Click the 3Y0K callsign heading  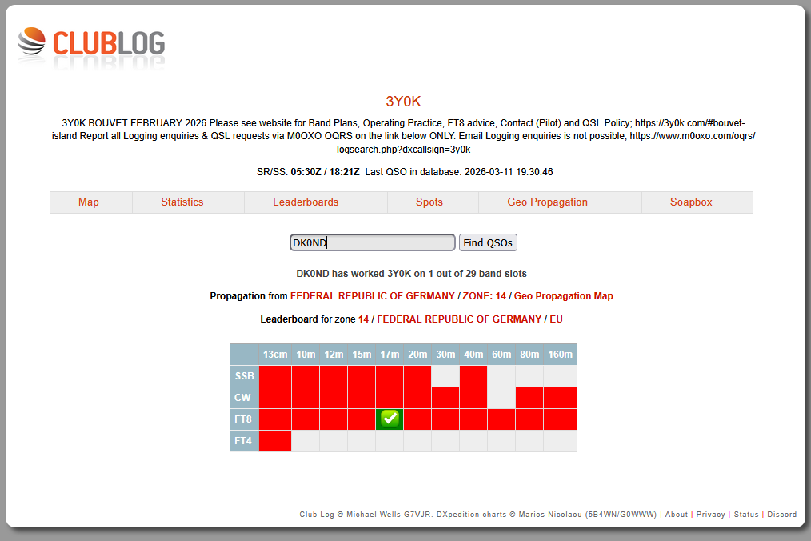tap(403, 102)
